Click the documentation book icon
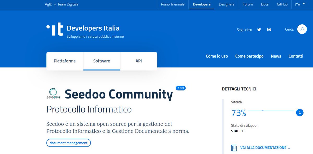This screenshot has width=313, height=154. [234, 148]
